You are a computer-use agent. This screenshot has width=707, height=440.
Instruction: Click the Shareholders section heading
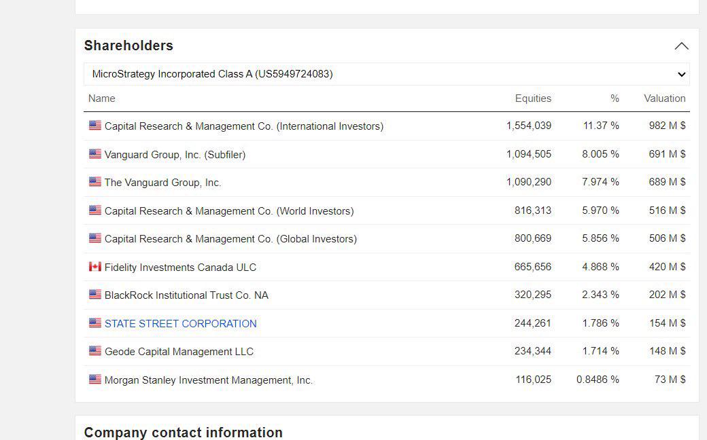coord(128,45)
